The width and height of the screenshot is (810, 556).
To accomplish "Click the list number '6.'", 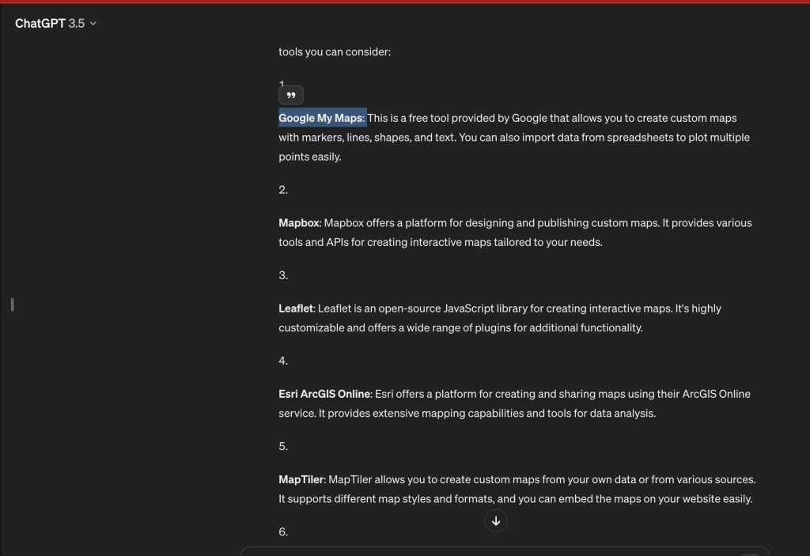I will tap(283, 531).
